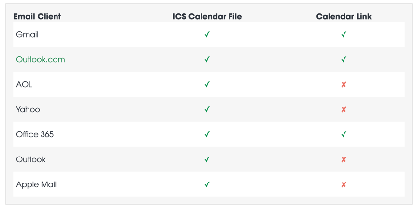
Task: Click the Calendar Link column header
Action: tap(344, 17)
